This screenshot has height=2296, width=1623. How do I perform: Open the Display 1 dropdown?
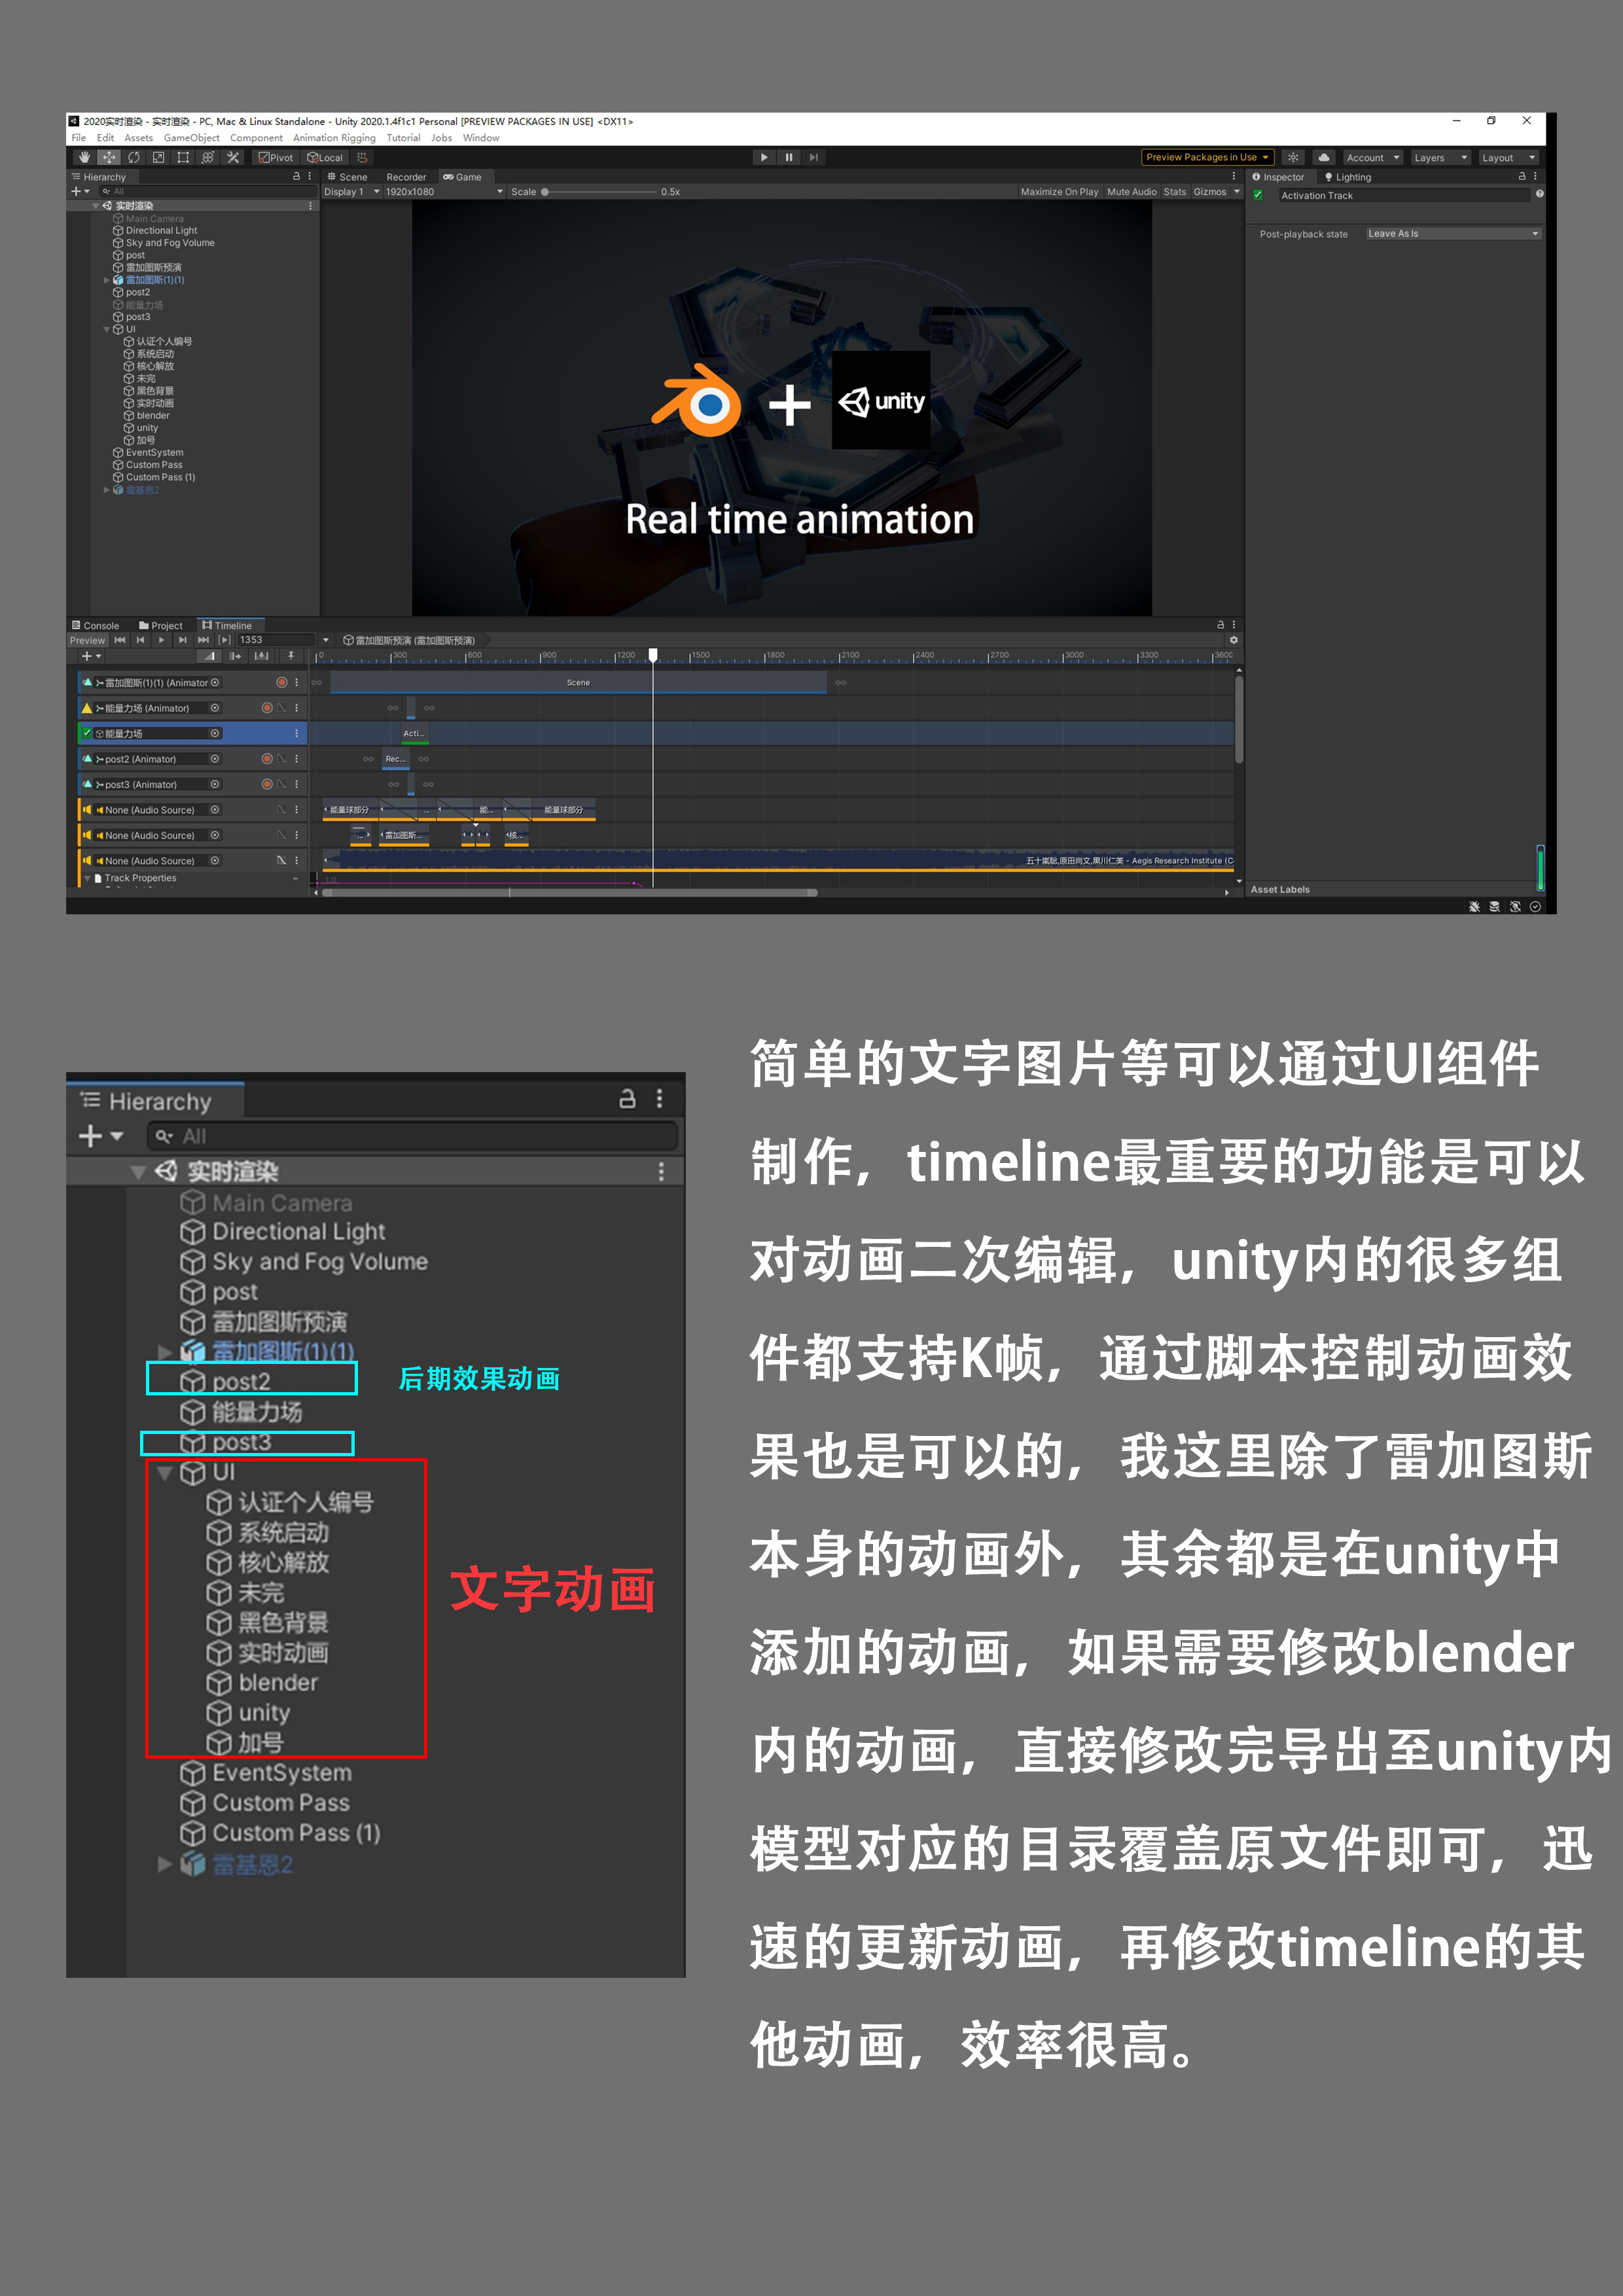[350, 192]
